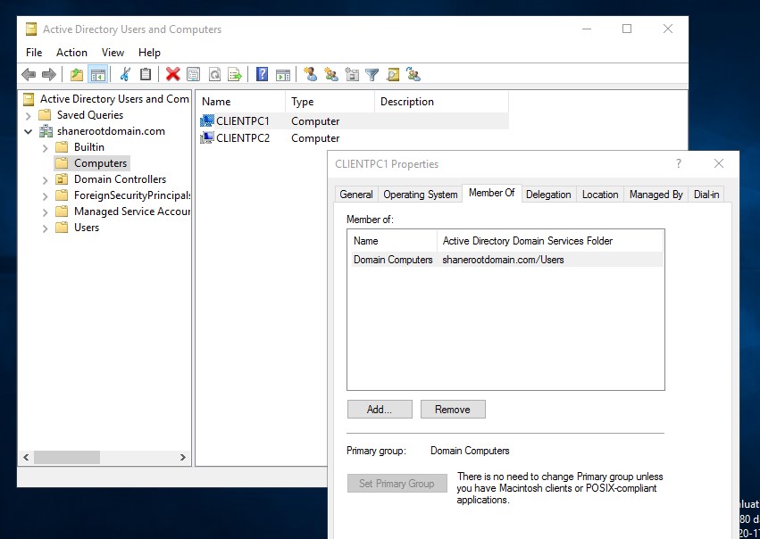Toggle Show/Hide Action Pane icon
The height and width of the screenshot is (539, 760).
[x=283, y=75]
